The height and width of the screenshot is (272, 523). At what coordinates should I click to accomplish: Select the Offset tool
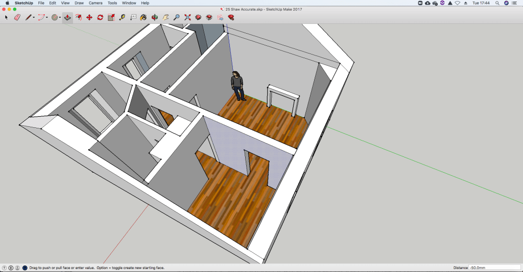(78, 17)
